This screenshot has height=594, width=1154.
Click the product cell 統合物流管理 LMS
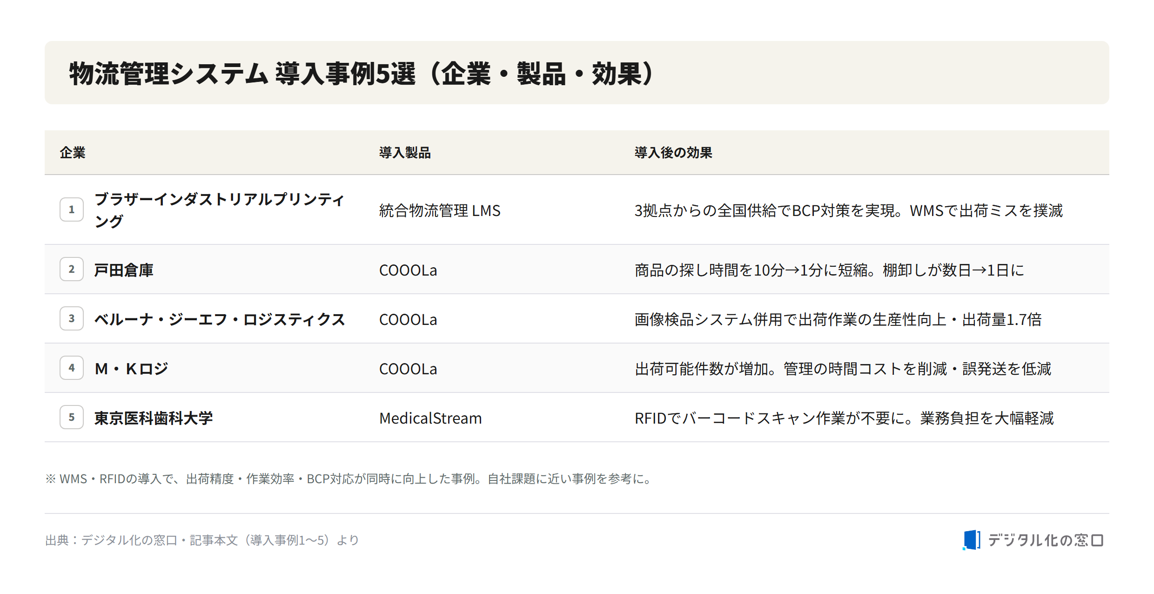[x=440, y=210]
